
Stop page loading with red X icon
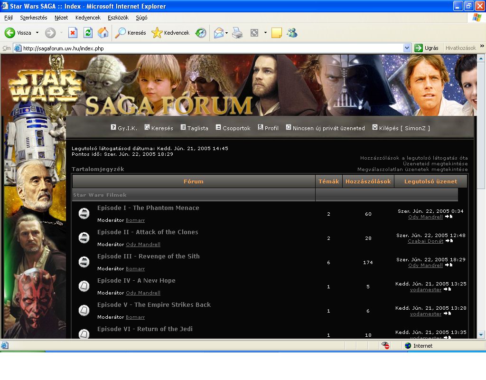(73, 33)
